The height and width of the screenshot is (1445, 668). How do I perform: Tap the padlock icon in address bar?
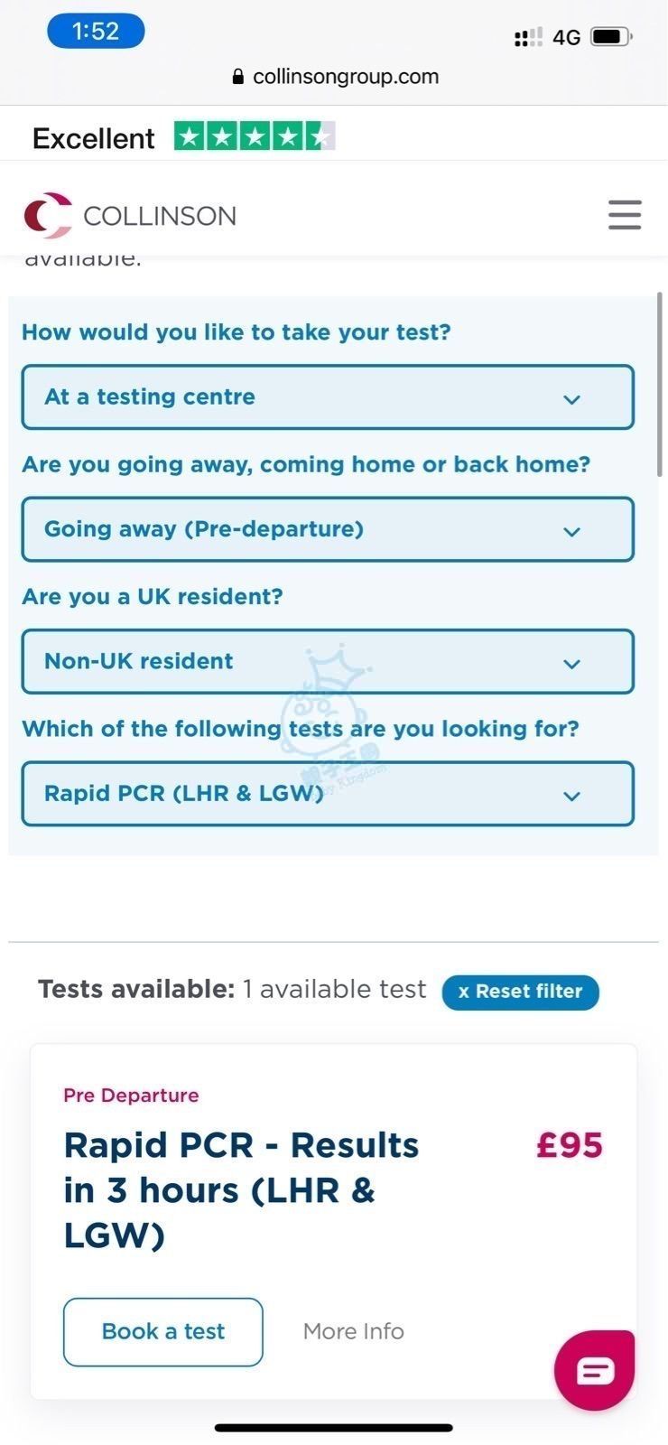238,77
